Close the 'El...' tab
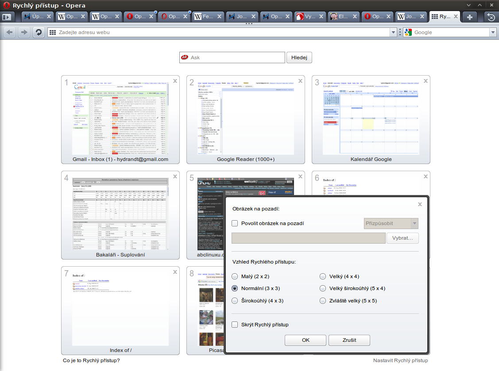Image resolution: width=499 pixels, height=371 pixels. point(355,16)
